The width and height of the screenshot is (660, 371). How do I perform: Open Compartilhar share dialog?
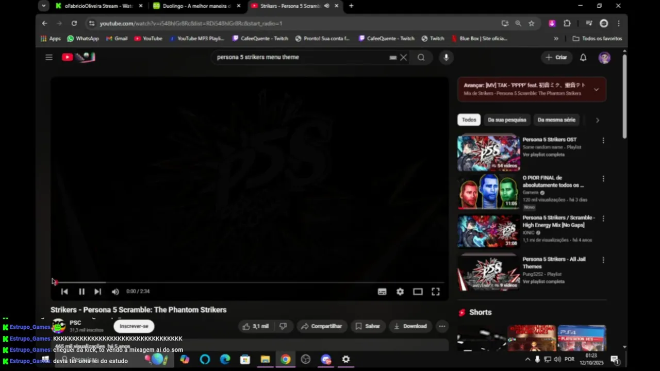321,326
